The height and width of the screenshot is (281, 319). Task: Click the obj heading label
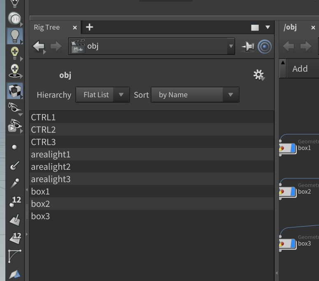pos(65,75)
